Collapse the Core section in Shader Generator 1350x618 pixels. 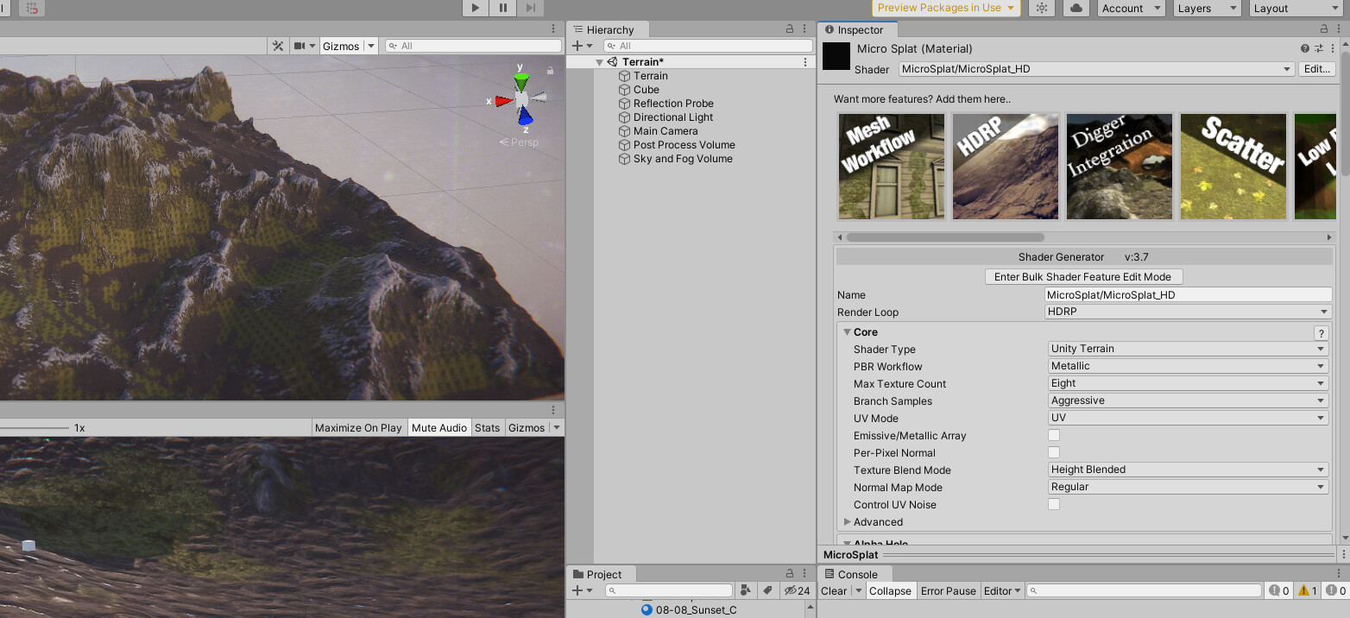click(x=848, y=331)
